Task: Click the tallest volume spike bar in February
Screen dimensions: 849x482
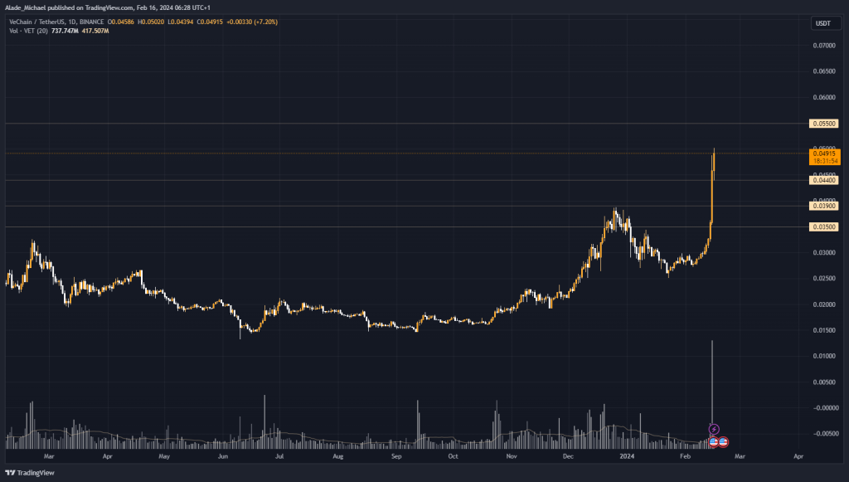Action: [712, 394]
